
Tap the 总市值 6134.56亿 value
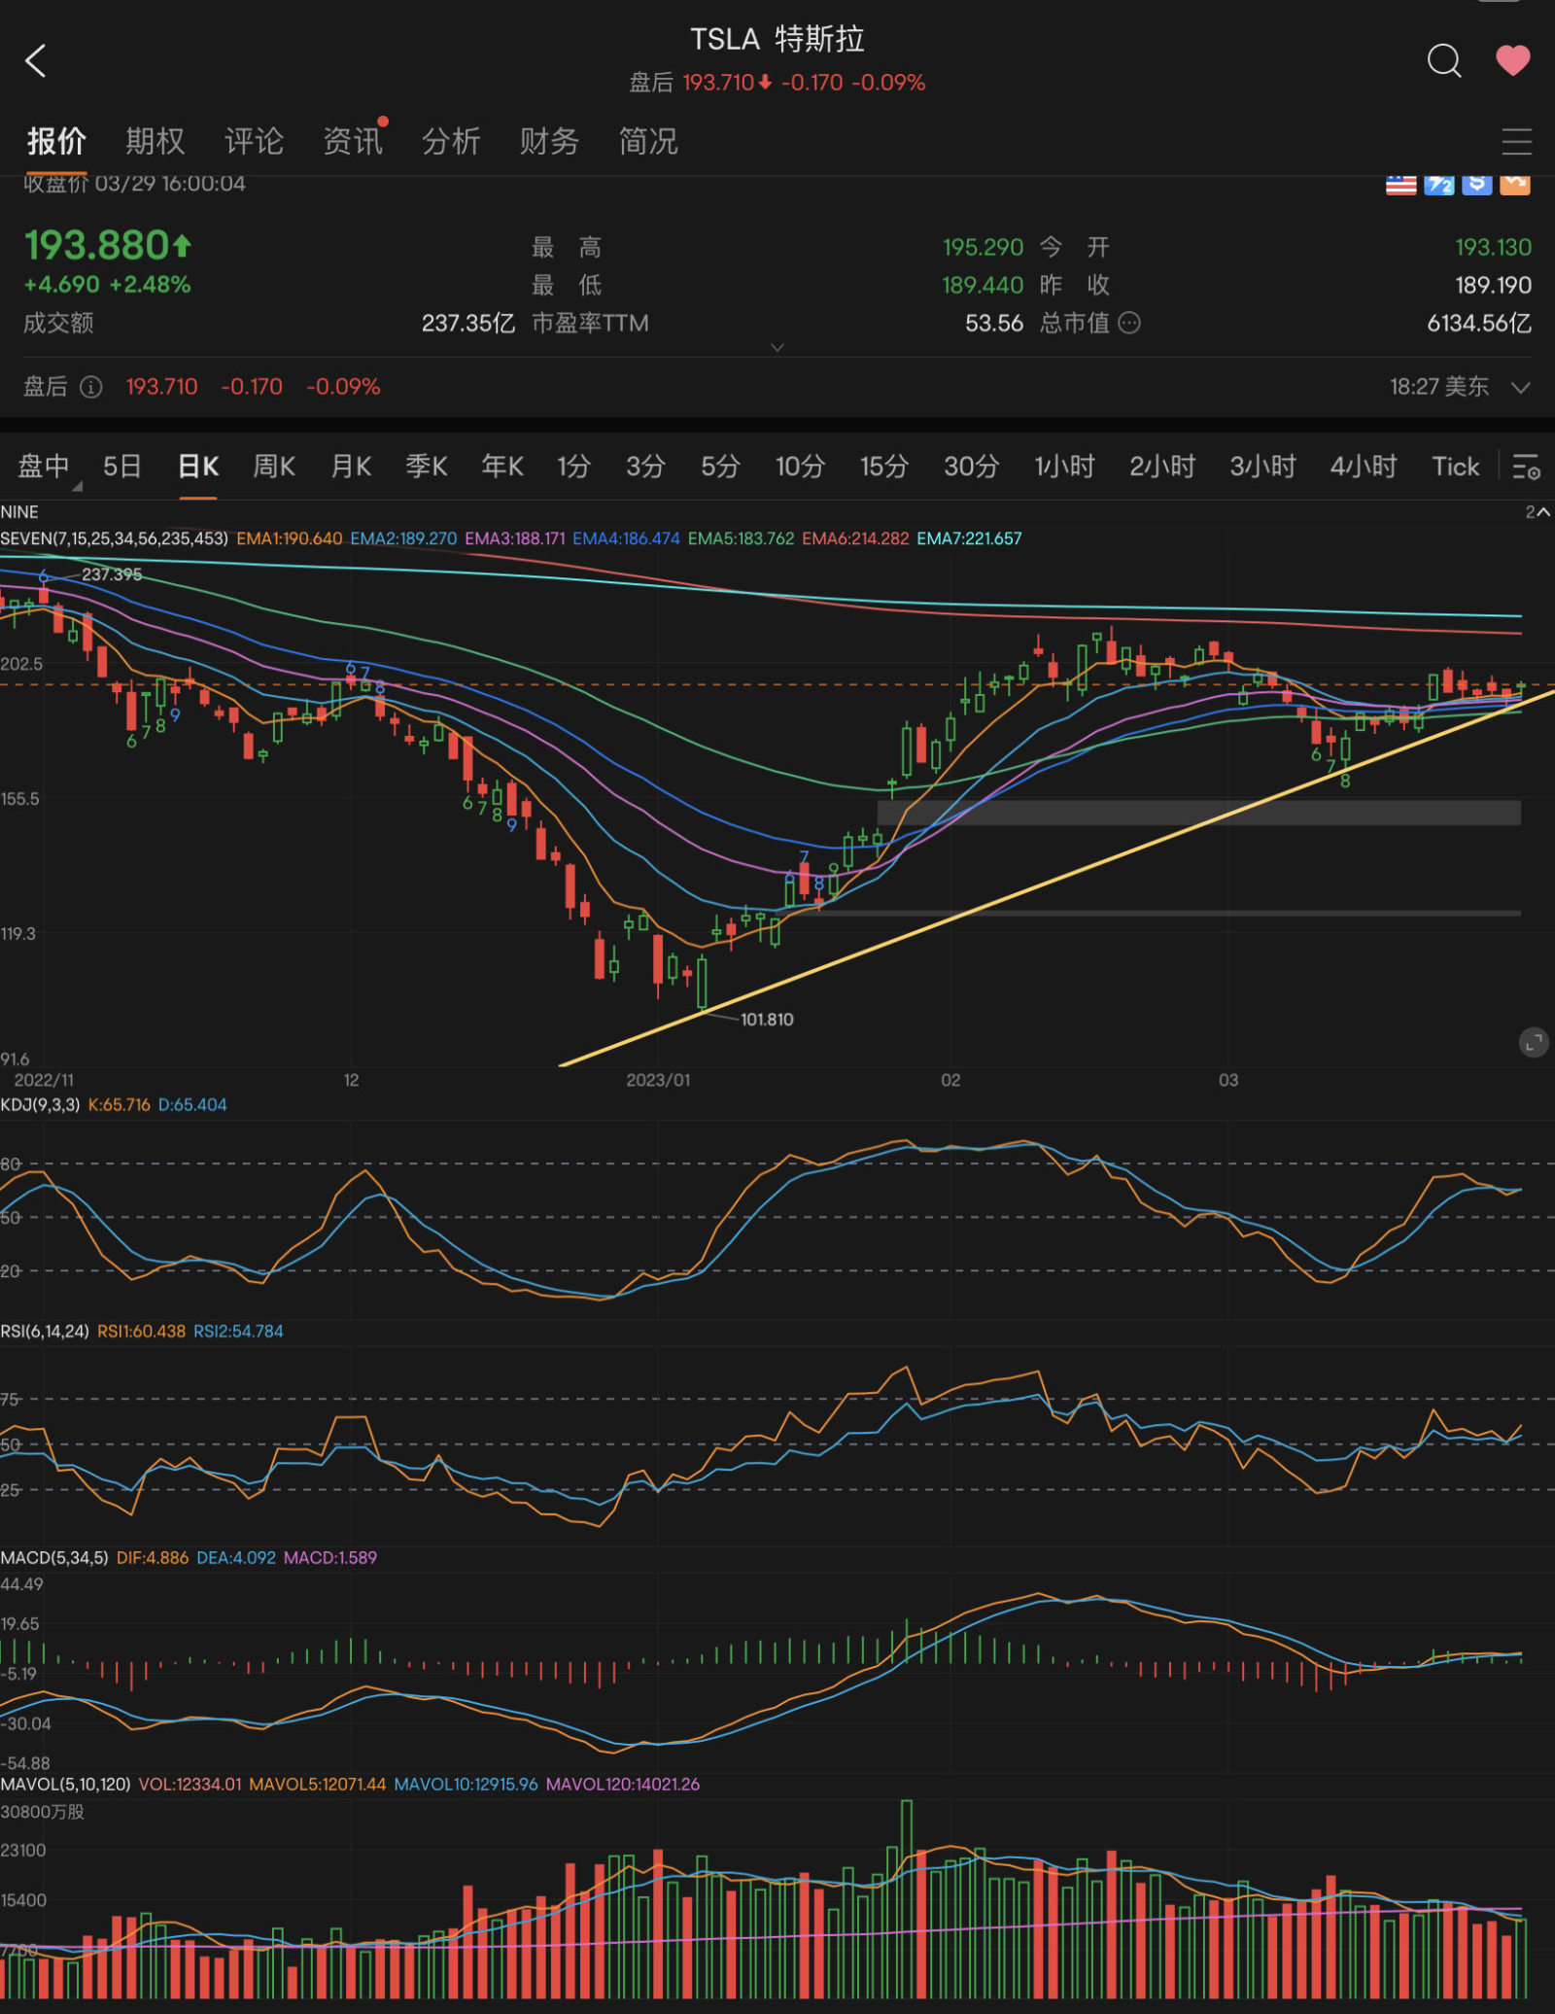1479,323
